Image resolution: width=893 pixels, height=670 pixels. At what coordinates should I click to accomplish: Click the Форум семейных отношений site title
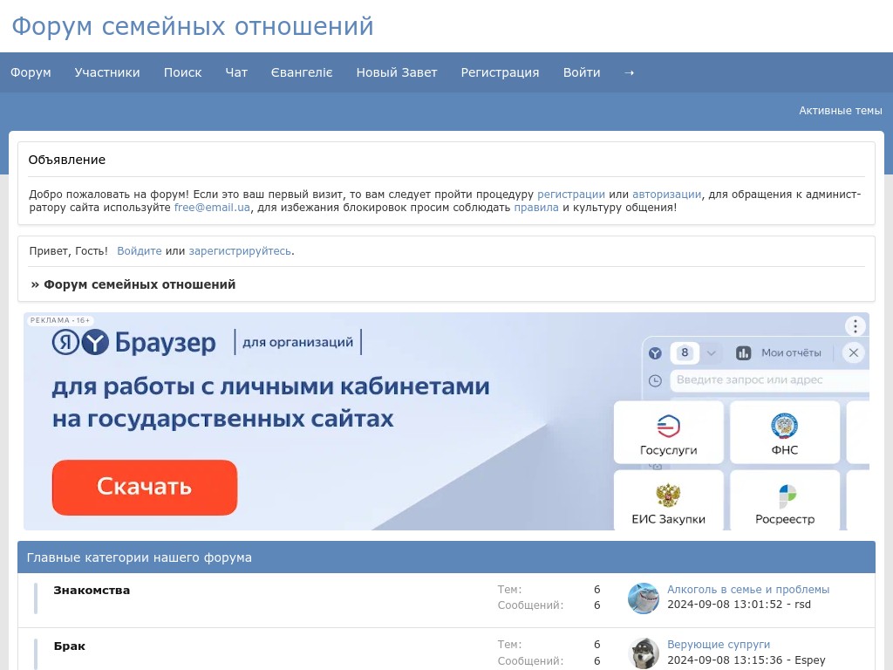coord(193,26)
